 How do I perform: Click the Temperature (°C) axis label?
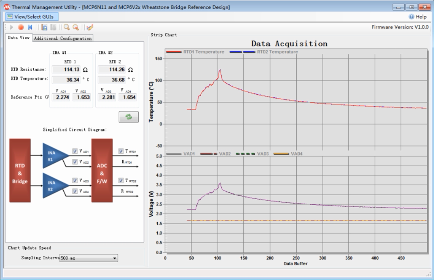point(151,102)
